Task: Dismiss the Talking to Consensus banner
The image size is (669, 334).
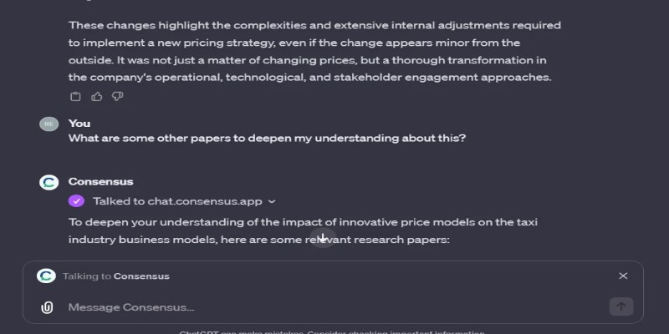Action: pyautogui.click(x=623, y=276)
